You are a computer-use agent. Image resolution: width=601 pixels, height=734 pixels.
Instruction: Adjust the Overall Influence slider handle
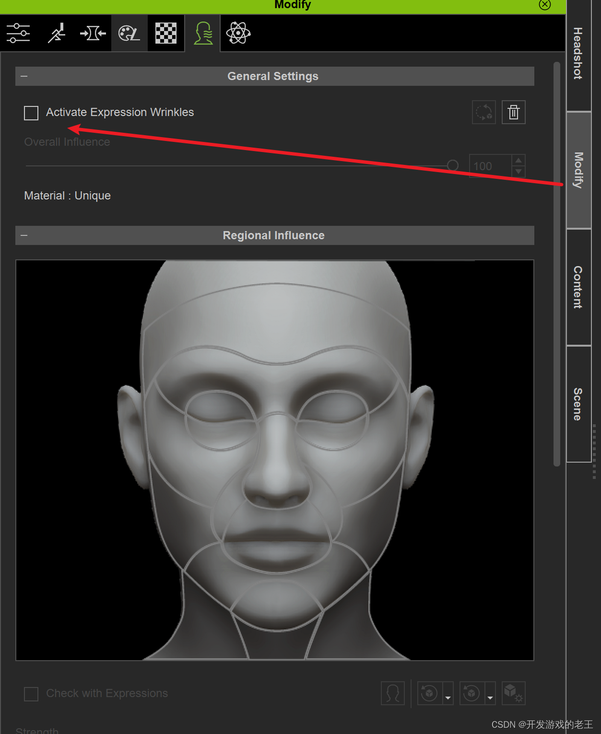pos(452,166)
